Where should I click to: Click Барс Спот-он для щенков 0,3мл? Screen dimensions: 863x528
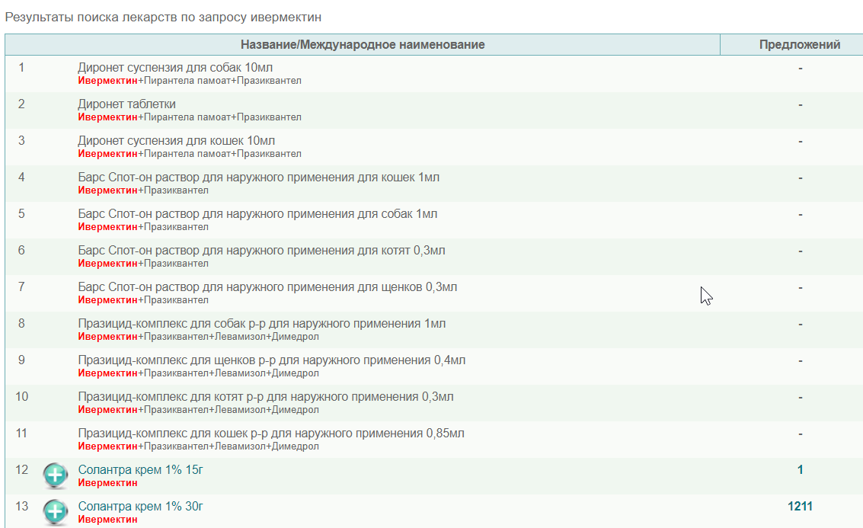(x=267, y=287)
